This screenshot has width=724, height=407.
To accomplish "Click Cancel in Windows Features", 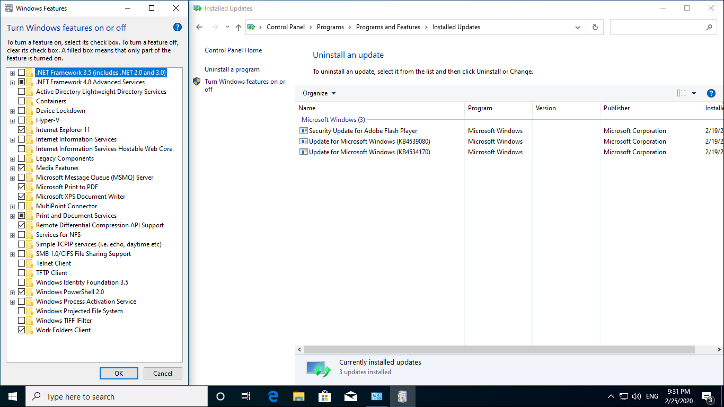I will [163, 373].
